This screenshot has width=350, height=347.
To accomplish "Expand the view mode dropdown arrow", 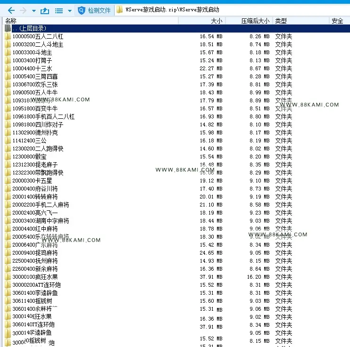I will 70,11.
